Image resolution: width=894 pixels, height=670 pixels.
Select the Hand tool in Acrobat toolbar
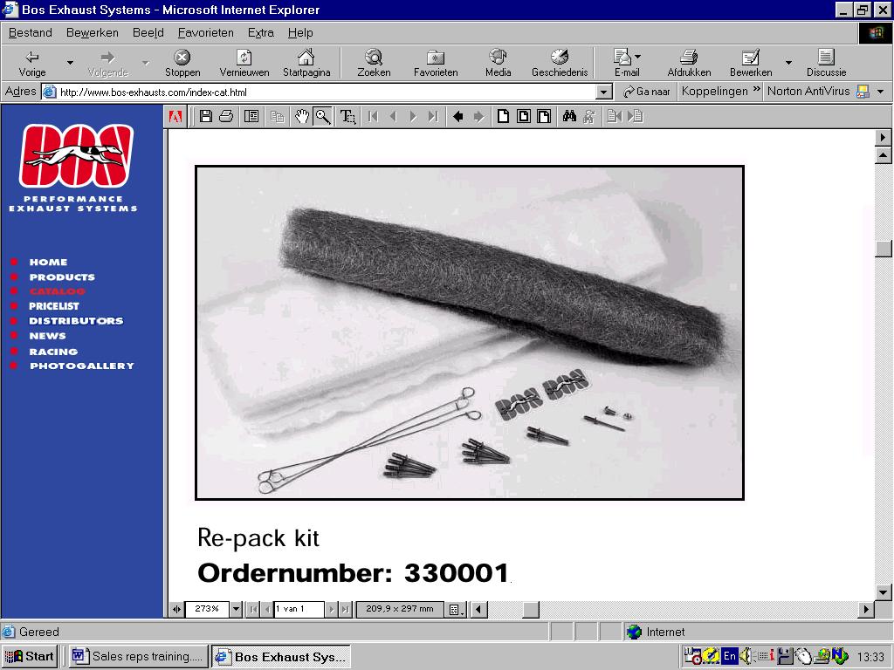point(302,116)
